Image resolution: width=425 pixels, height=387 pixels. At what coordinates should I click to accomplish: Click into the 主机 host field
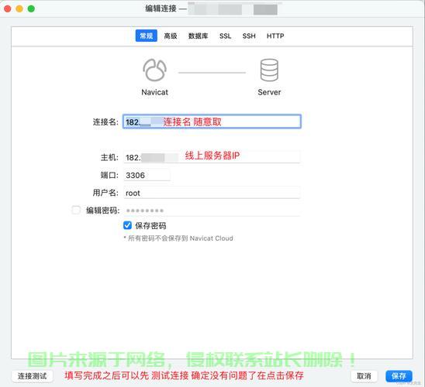(x=212, y=157)
